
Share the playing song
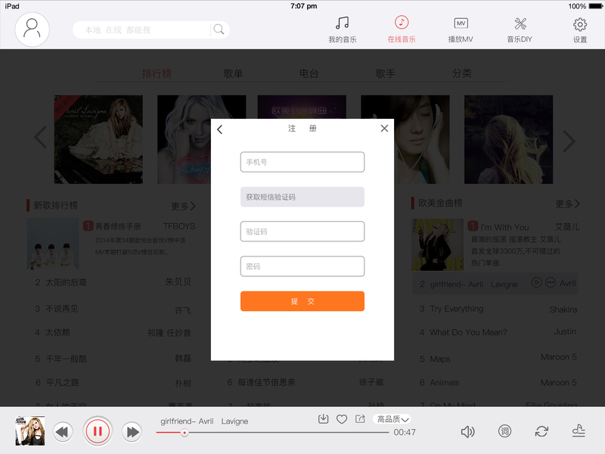[360, 419]
